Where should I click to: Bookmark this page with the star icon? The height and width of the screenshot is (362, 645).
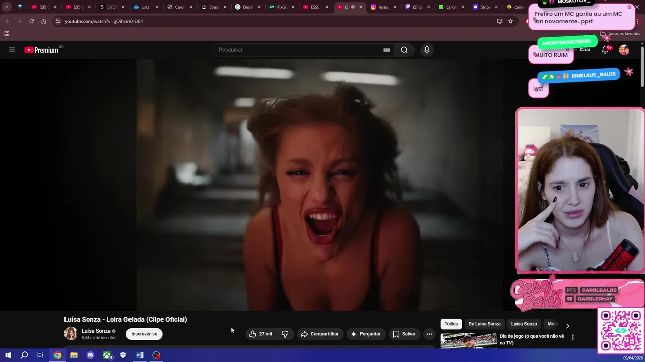coord(510,21)
